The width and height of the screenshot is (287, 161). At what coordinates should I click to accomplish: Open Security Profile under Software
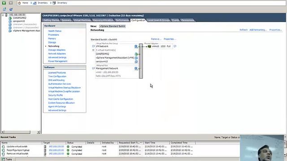coord(56,95)
